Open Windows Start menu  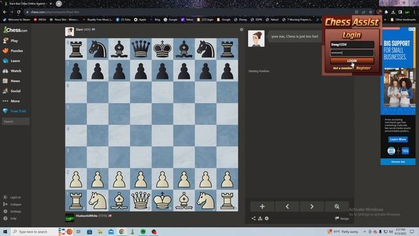pos(5,231)
